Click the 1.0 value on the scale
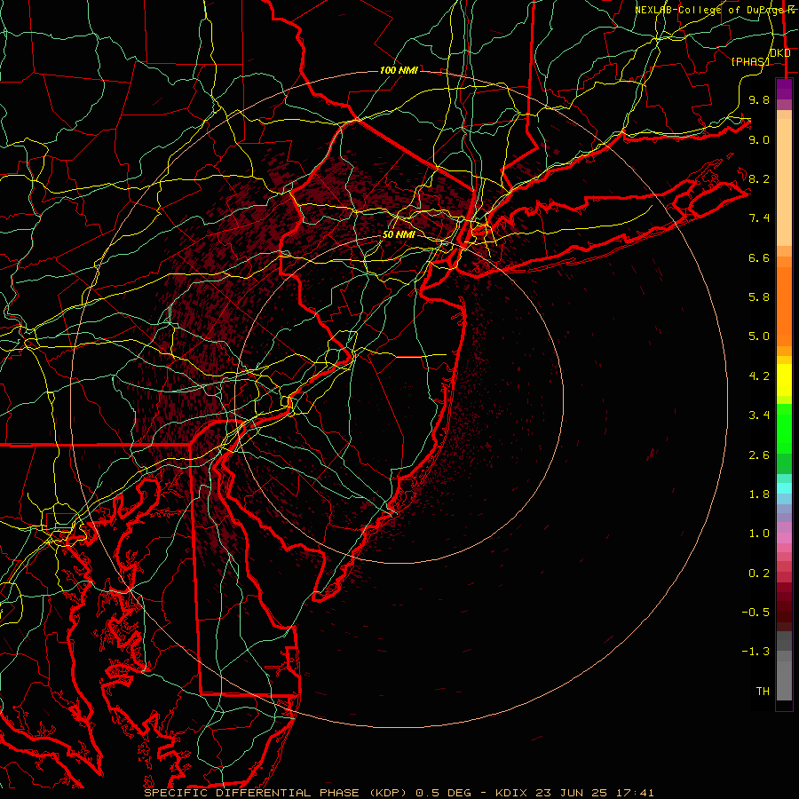 (759, 534)
